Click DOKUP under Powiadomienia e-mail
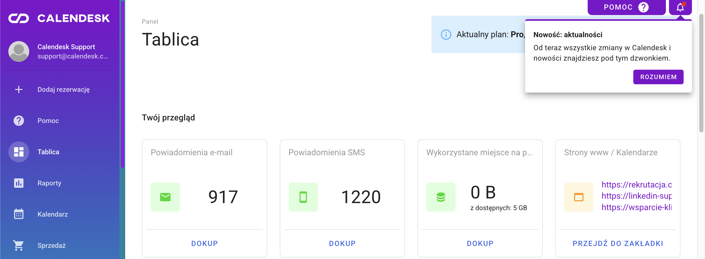 point(204,243)
